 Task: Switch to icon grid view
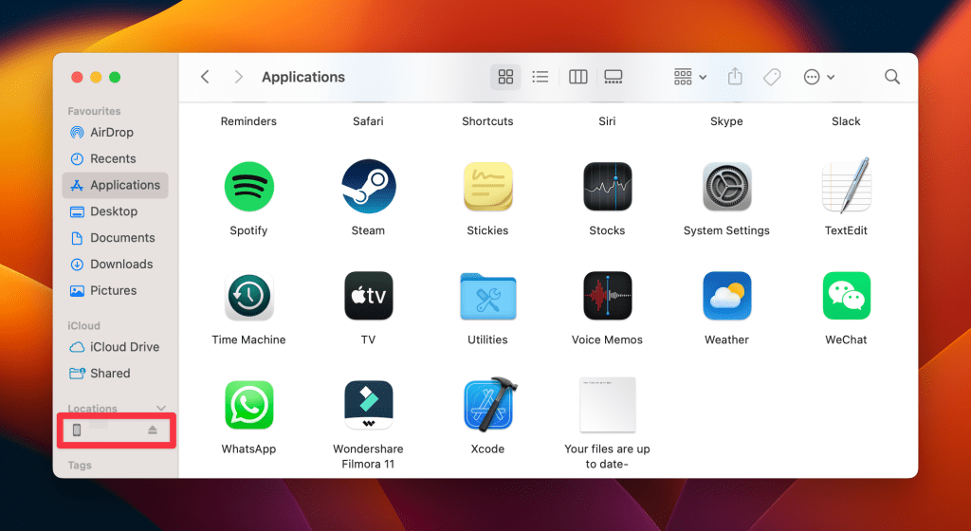click(505, 77)
